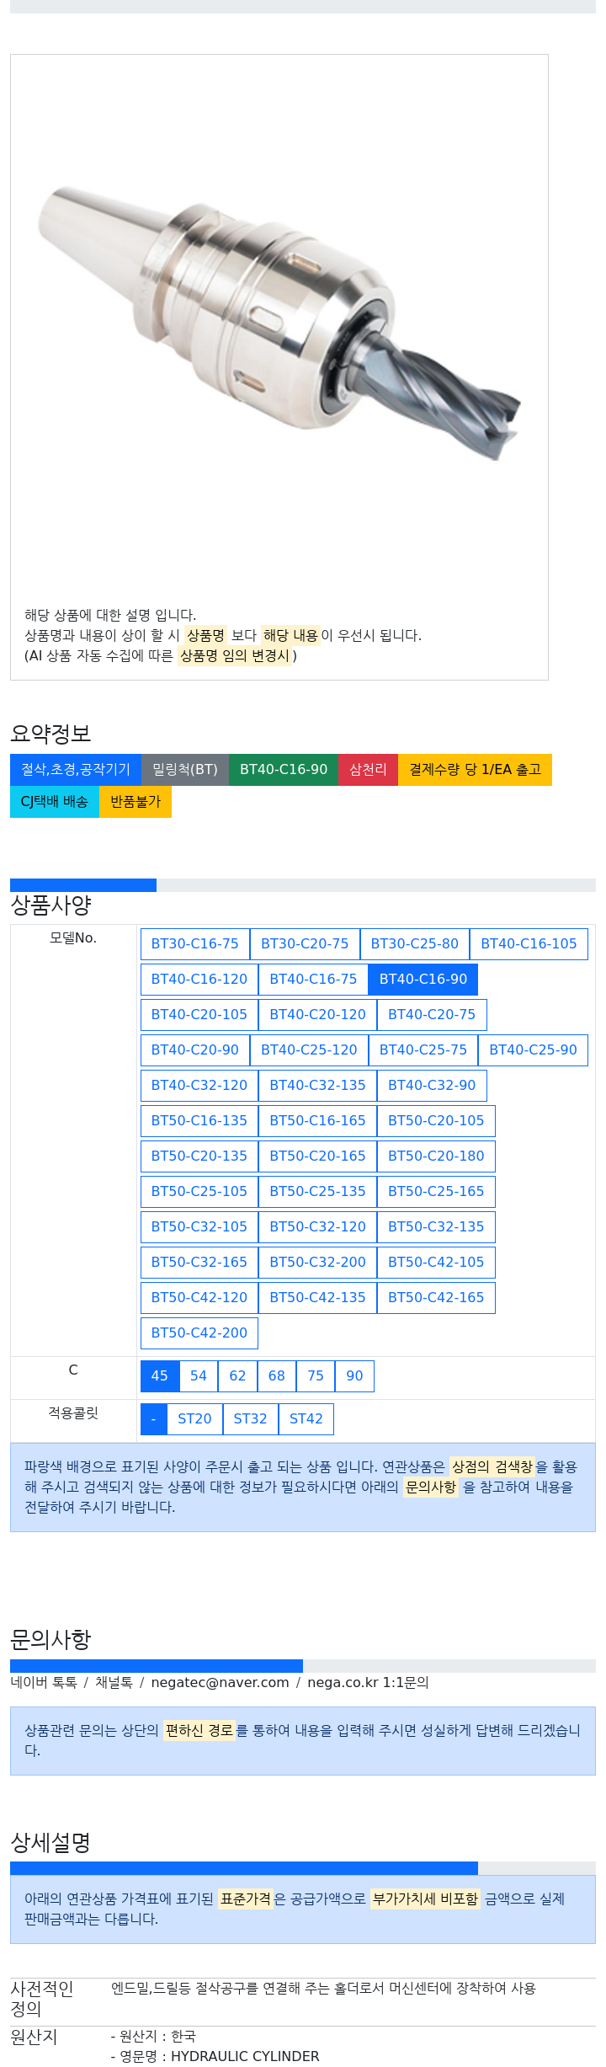
Task: Select the dash collet option
Action: (x=153, y=1418)
